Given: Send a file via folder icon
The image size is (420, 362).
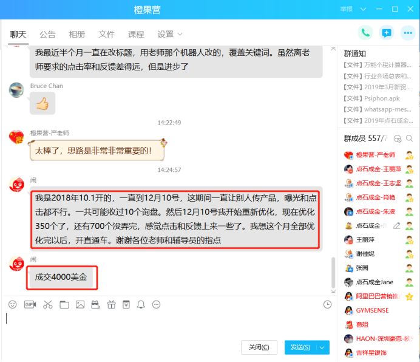Looking at the screenshot, I should [x=64, y=304].
